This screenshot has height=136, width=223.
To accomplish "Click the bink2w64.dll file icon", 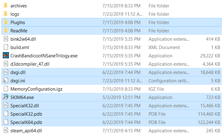I will pyautogui.click(x=6, y=39).
